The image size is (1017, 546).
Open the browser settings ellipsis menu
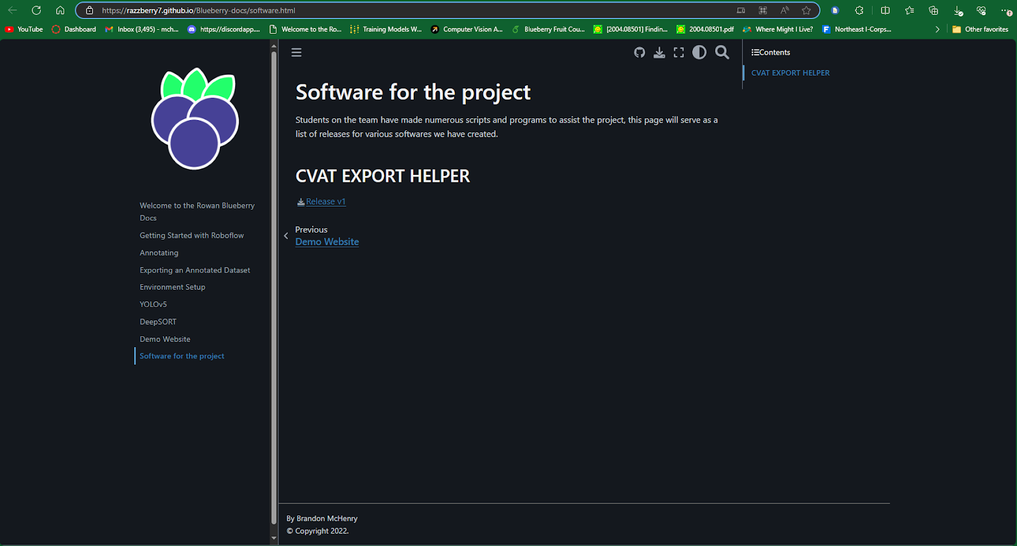(x=1006, y=11)
